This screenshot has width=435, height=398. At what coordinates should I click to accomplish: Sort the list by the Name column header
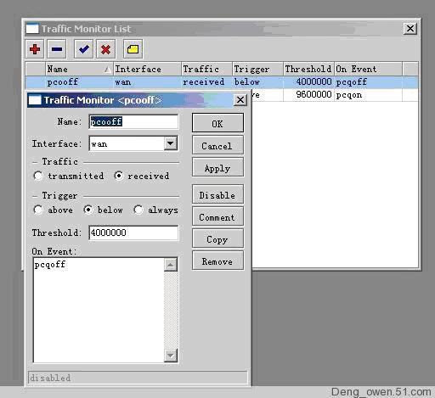pyautogui.click(x=79, y=69)
